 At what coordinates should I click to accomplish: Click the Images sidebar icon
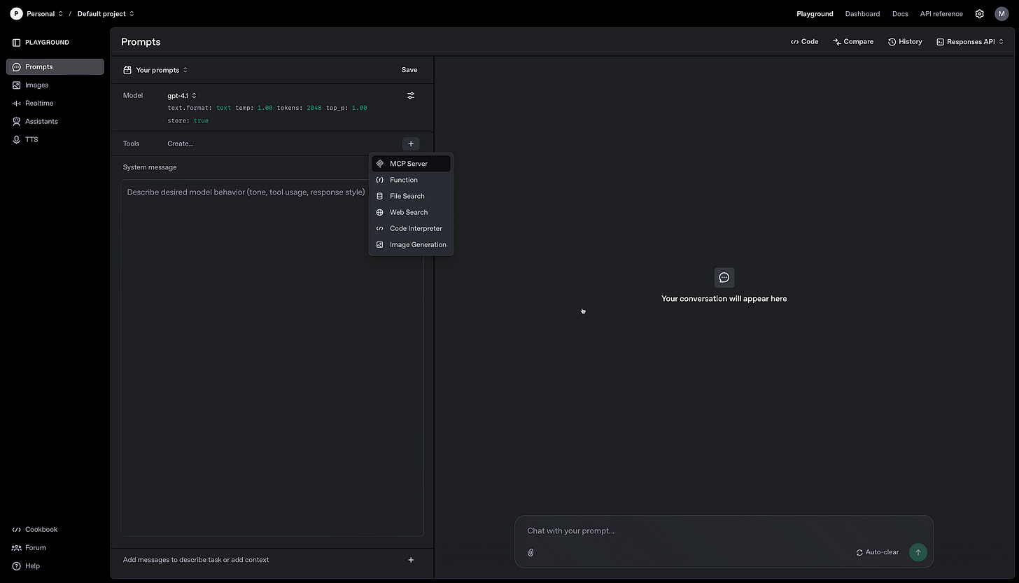click(17, 85)
